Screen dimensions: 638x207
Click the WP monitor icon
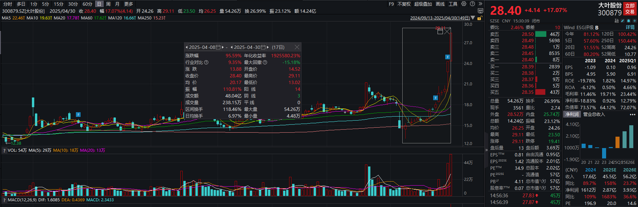pos(480,11)
